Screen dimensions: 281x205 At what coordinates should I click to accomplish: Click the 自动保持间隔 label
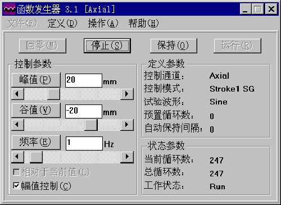pos(174,128)
